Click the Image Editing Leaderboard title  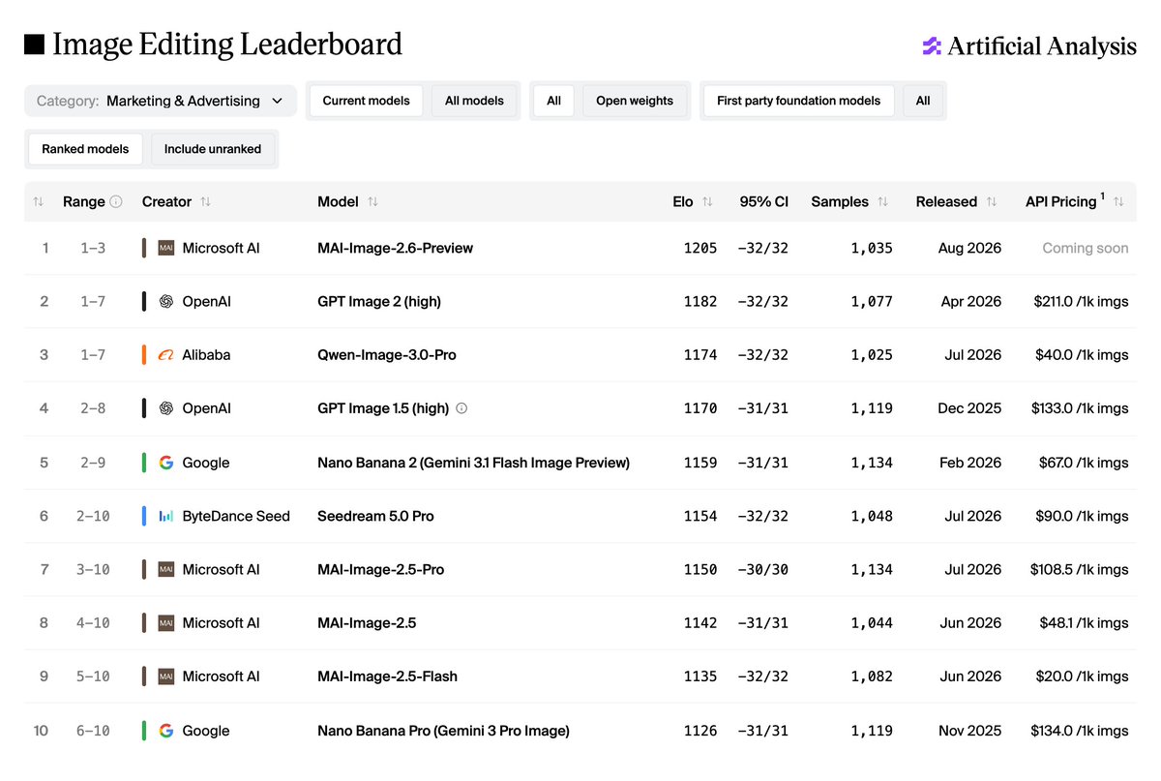click(x=227, y=45)
